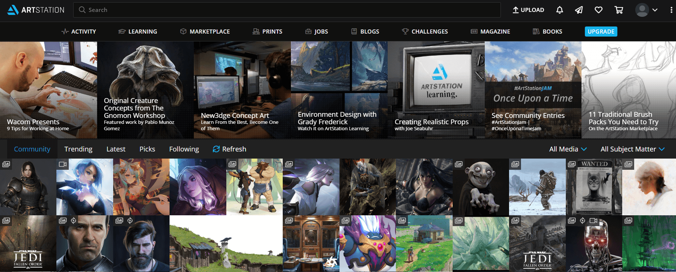Open the vertical three-dot menu

pyautogui.click(x=671, y=10)
